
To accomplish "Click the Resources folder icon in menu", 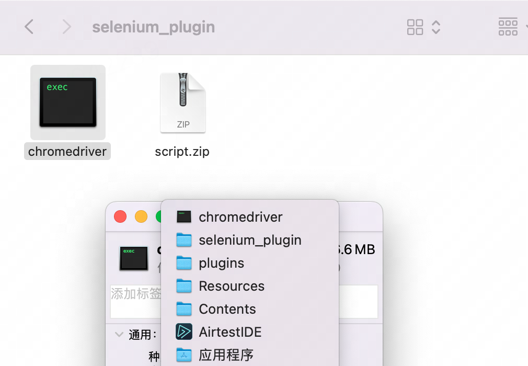I will tap(184, 285).
